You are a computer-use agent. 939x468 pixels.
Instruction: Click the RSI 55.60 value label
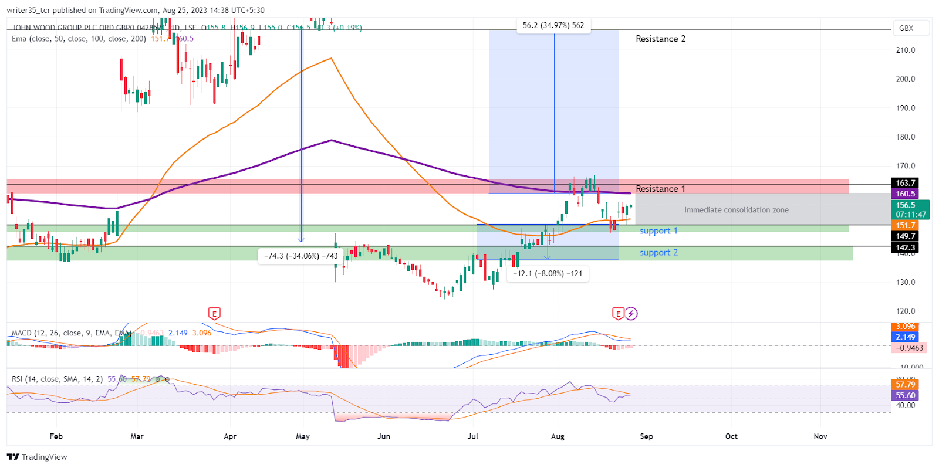click(x=904, y=395)
